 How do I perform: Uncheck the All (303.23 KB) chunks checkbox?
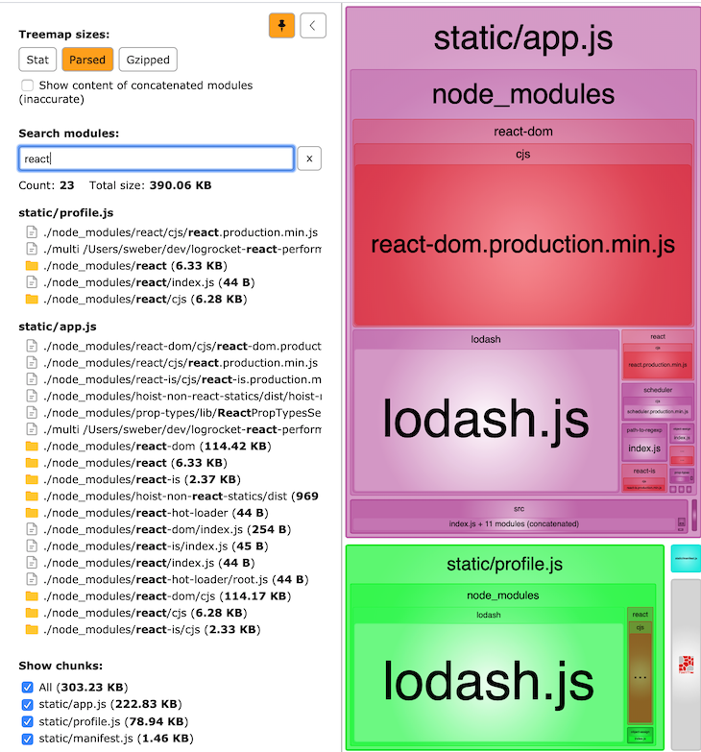27,688
